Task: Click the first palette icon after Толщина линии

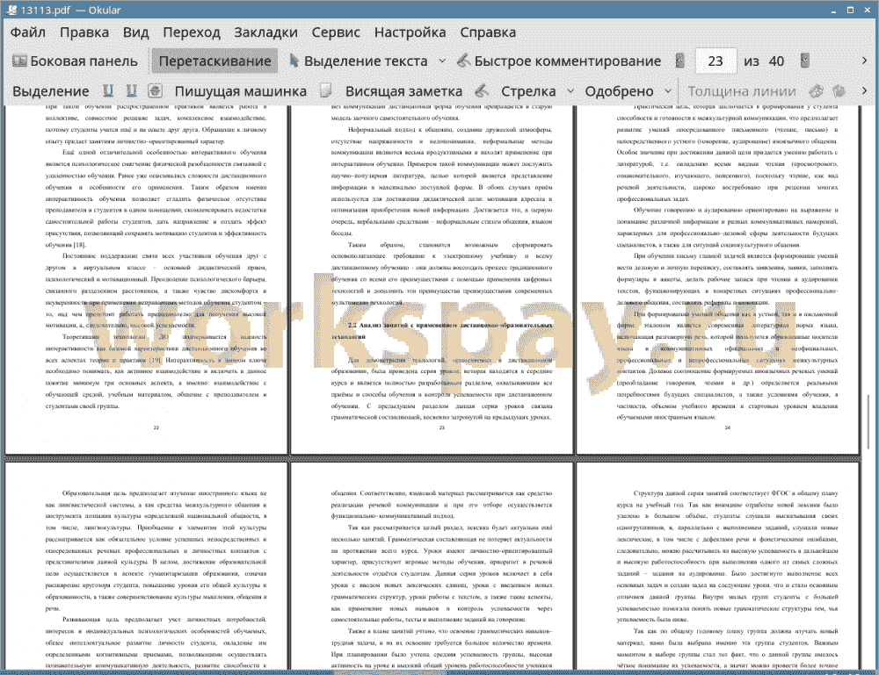Action: point(817,90)
